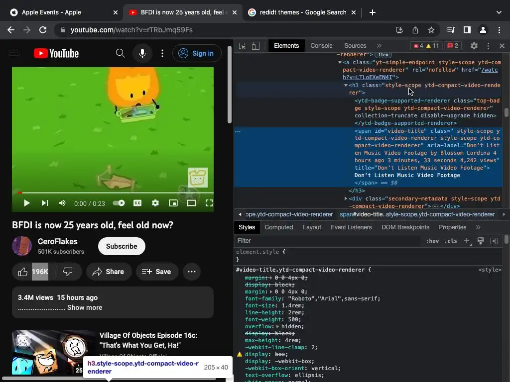Expand the secondary-metadata div node
This screenshot has height=382, width=510.
point(346,198)
